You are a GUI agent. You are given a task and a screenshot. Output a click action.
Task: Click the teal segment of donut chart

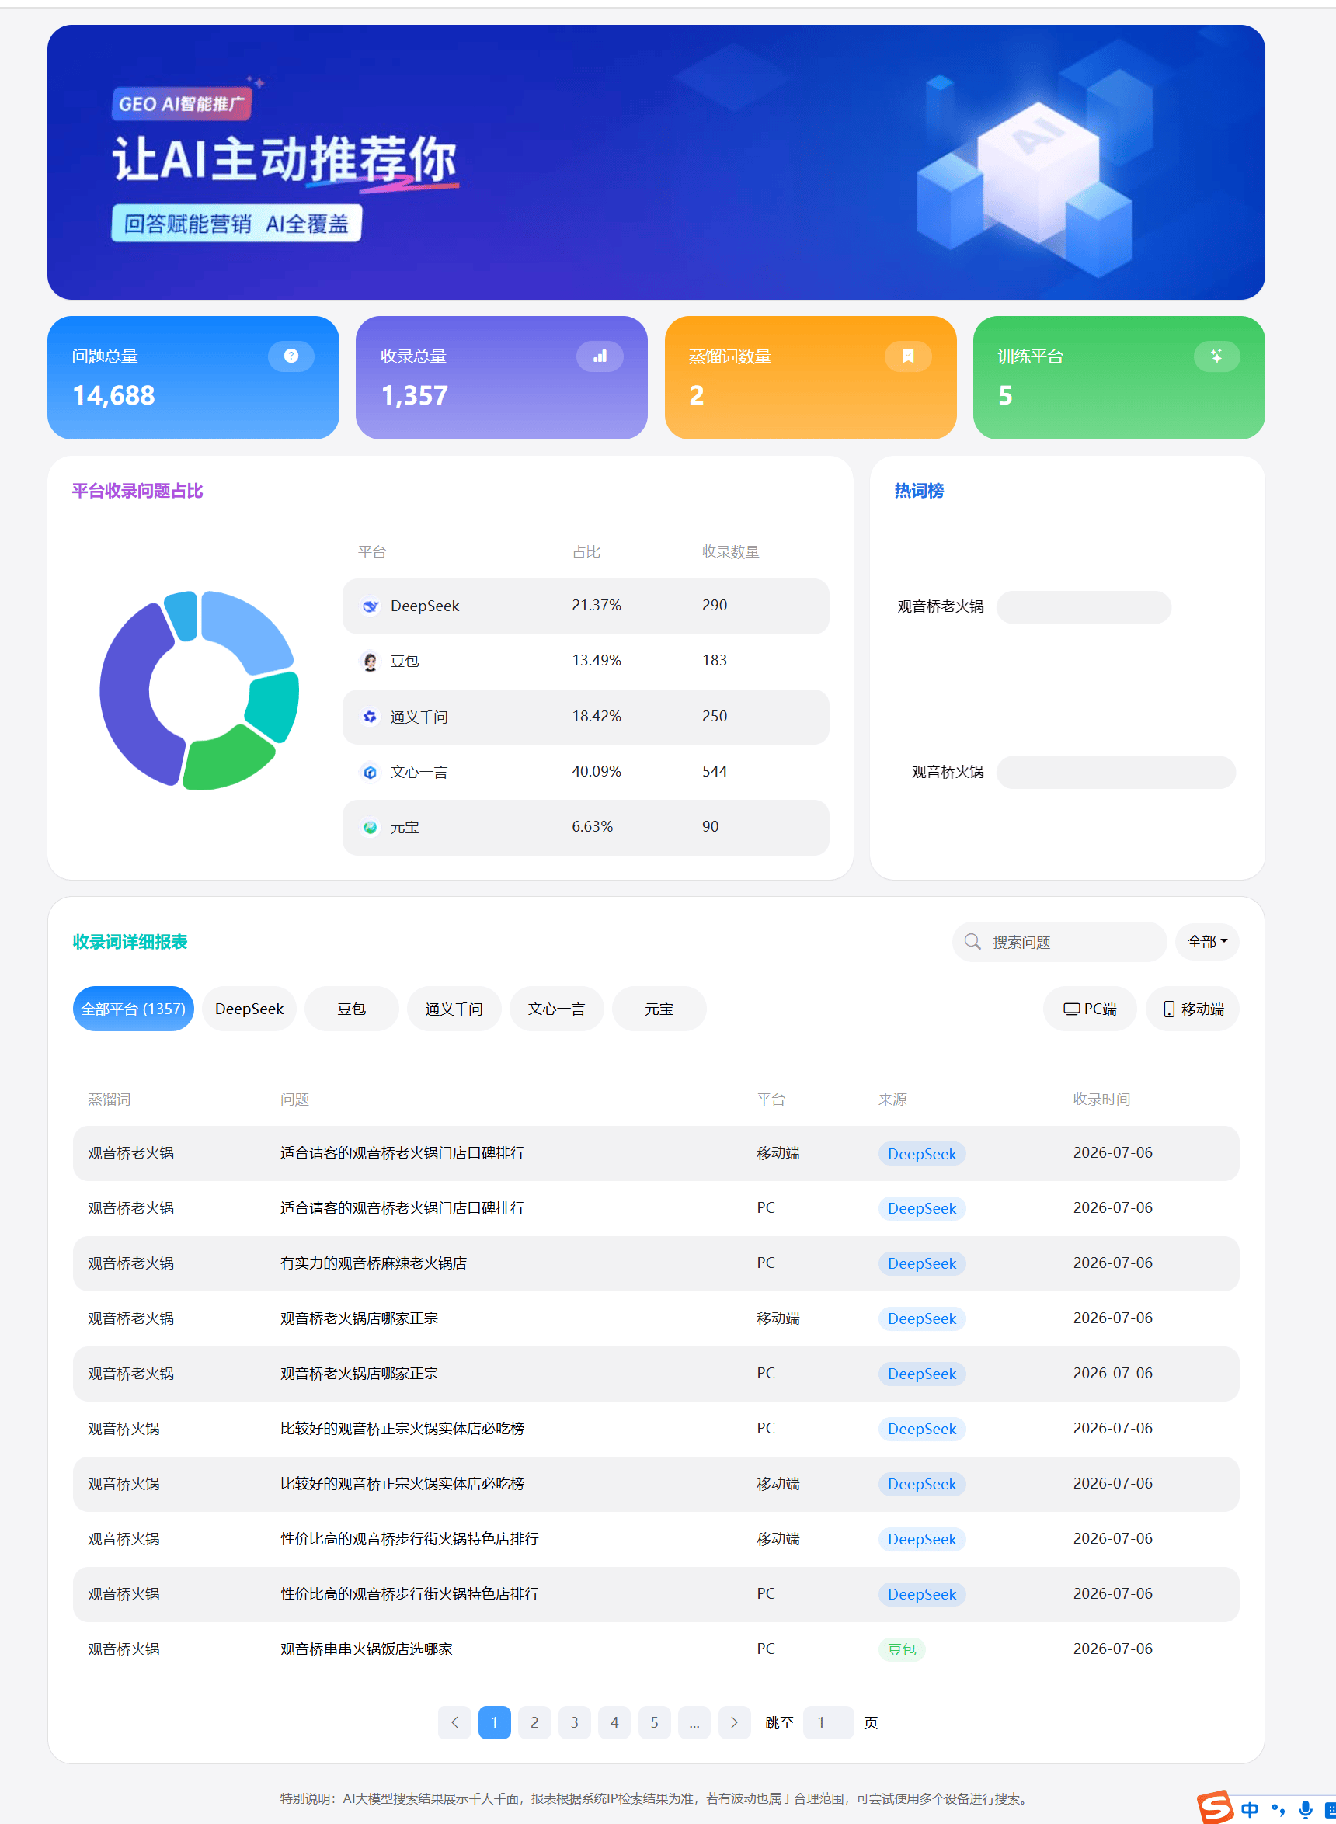[275, 705]
